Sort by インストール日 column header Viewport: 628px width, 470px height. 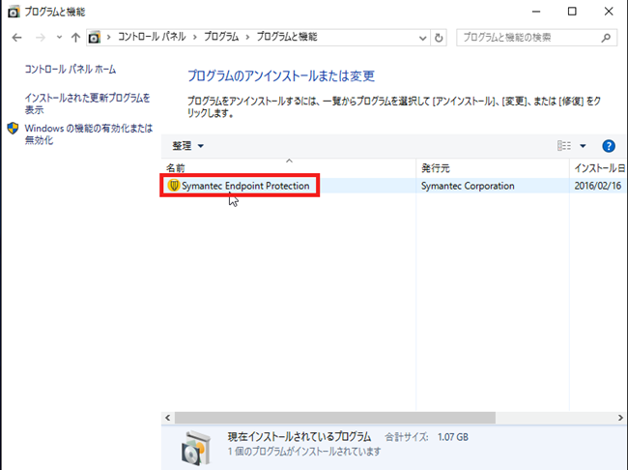(599, 167)
